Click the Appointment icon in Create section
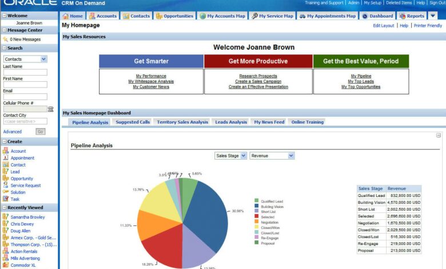This screenshot has width=446, height=269. tap(6, 157)
